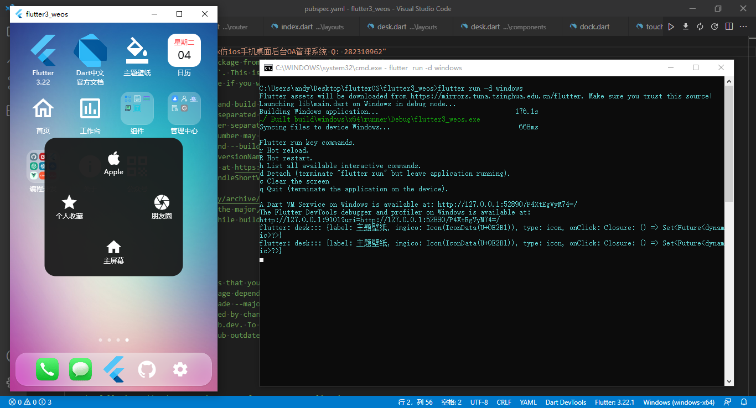
Task: Change indentation via 空格: 2
Action: click(x=452, y=402)
